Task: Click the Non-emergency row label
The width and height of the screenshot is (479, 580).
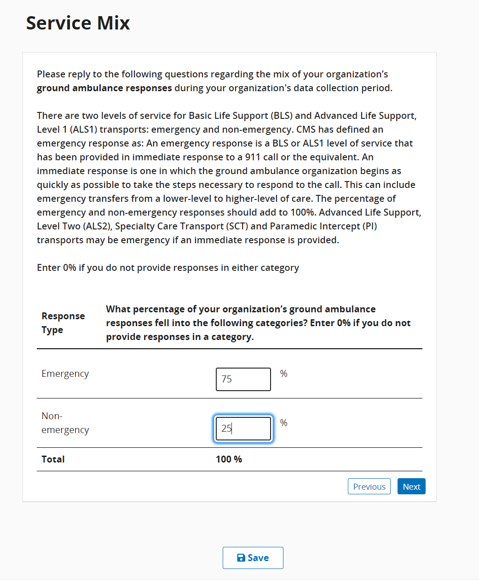Action: pyautogui.click(x=65, y=423)
